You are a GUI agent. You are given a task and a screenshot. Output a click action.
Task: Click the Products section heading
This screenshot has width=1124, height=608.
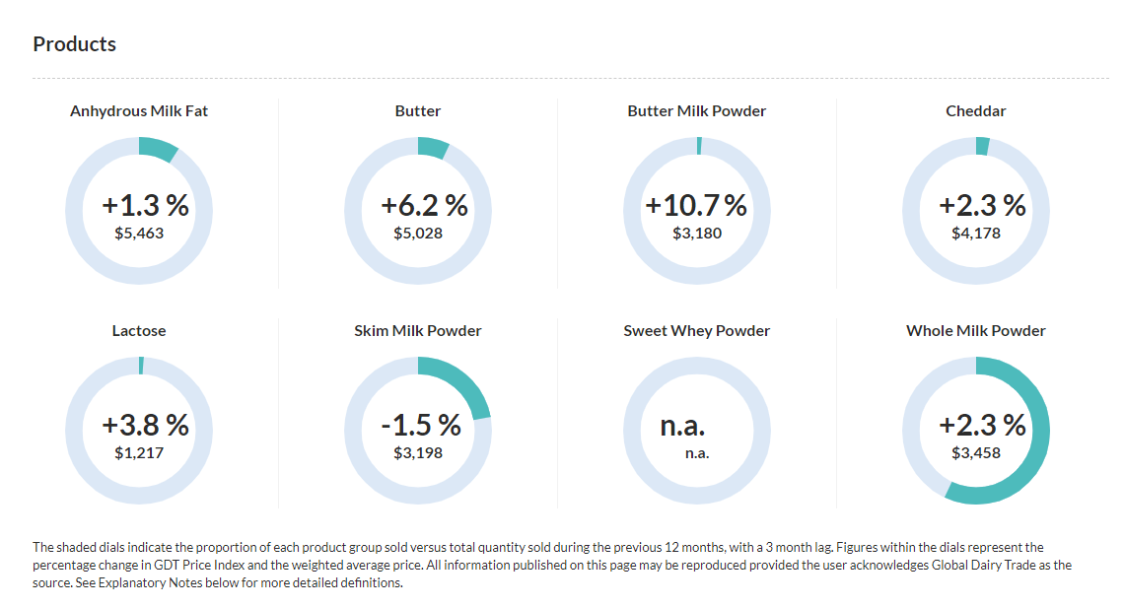(75, 44)
